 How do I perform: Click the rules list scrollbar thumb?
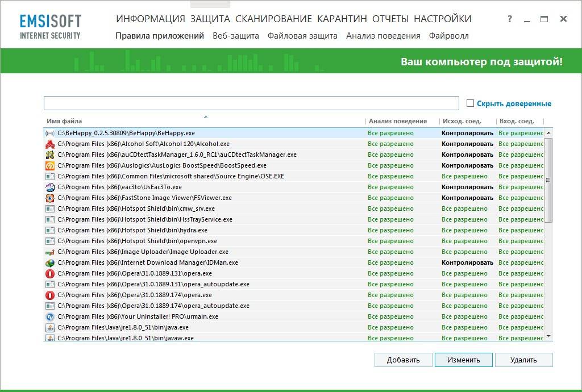pos(548,180)
